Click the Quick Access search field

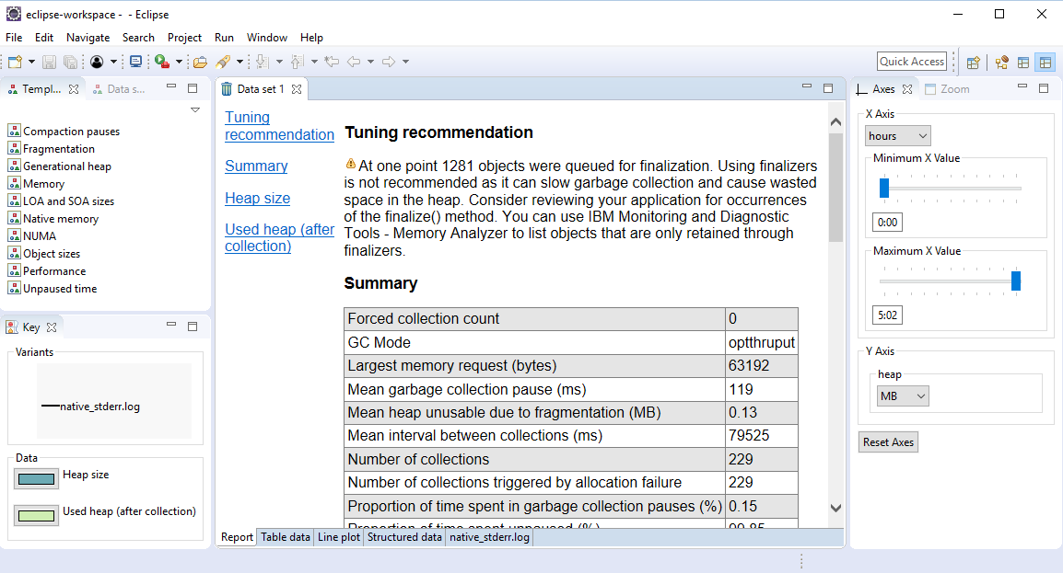coord(912,62)
